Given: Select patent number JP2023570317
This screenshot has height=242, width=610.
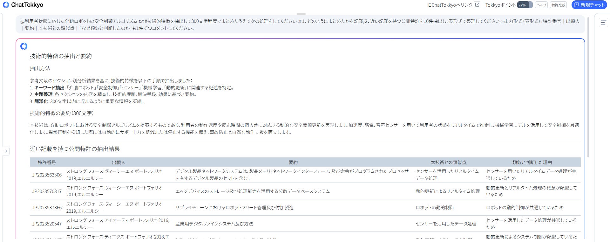Looking at the screenshot, I should [x=47, y=191].
